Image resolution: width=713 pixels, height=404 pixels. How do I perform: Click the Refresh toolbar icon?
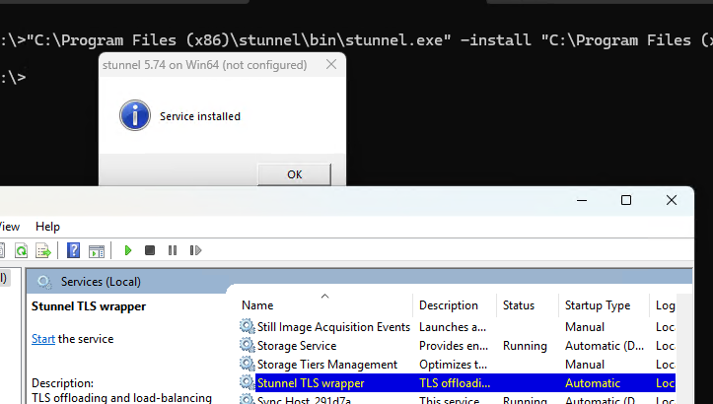pyautogui.click(x=21, y=251)
